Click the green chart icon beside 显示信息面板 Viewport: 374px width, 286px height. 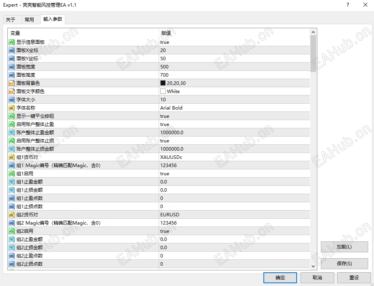(11, 42)
